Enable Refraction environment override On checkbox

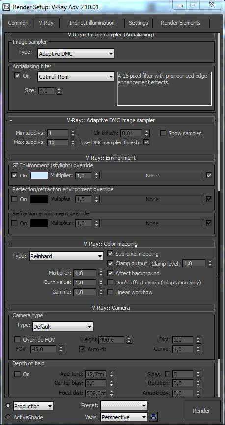pos(15,223)
